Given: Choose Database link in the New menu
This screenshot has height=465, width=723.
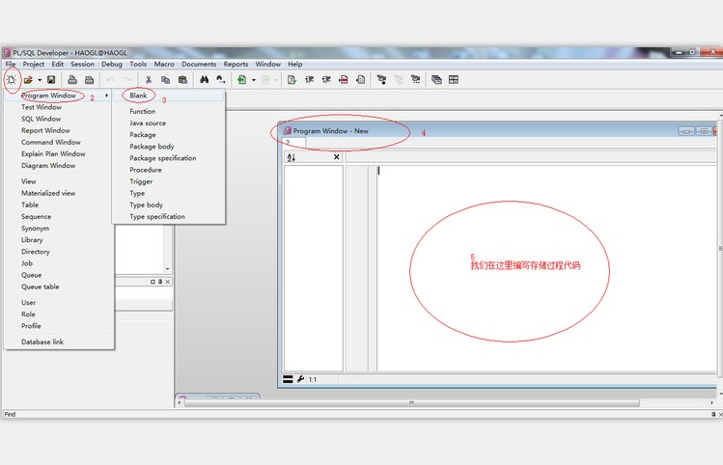Looking at the screenshot, I should (42, 342).
